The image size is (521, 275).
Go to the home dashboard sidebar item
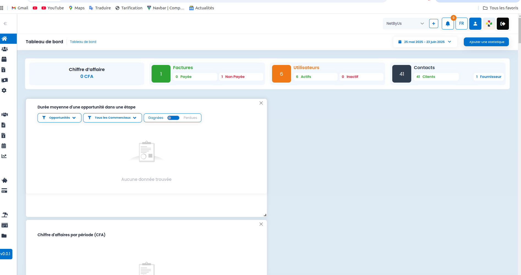(4, 39)
